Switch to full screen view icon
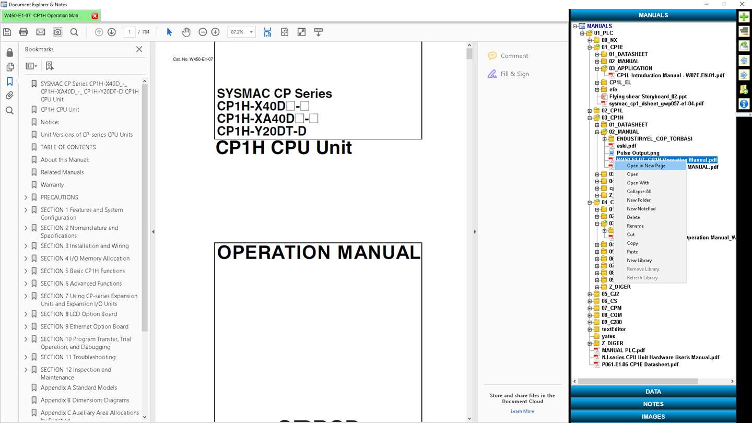This screenshot has height=423, width=752. tap(301, 32)
